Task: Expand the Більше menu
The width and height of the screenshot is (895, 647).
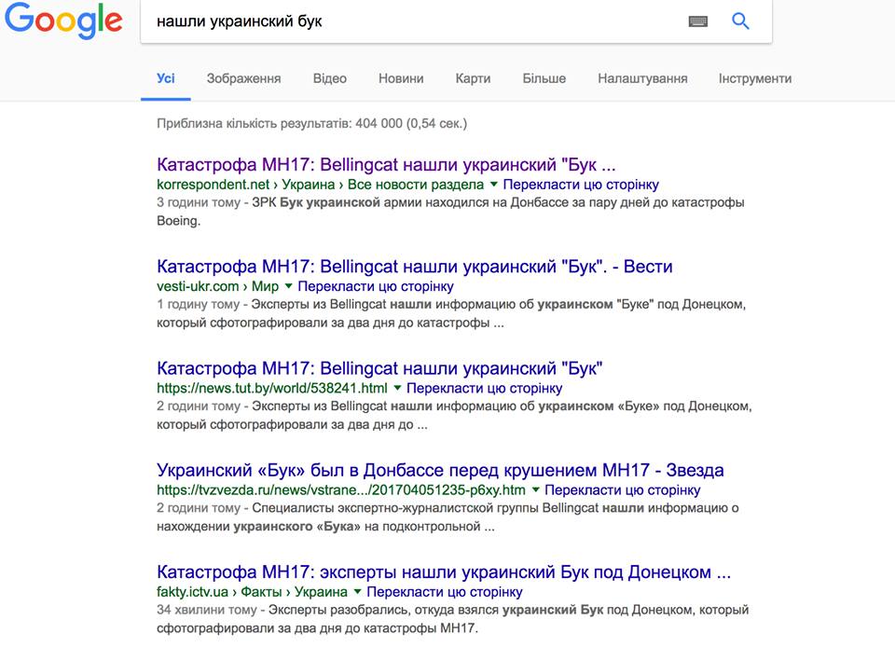Action: click(544, 78)
